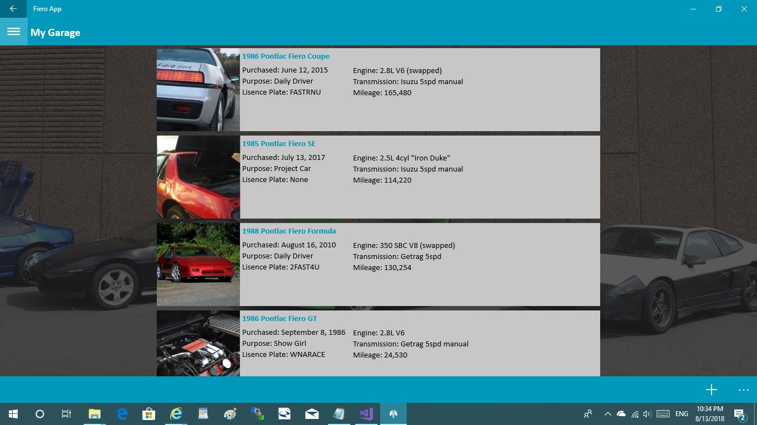The width and height of the screenshot is (757, 425).
Task: Open the more options ellipsis menu
Action: (744, 390)
